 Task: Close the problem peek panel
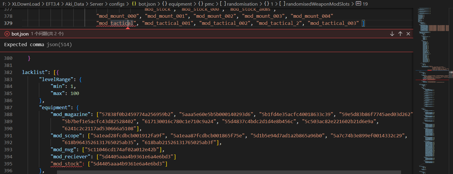pos(408,34)
